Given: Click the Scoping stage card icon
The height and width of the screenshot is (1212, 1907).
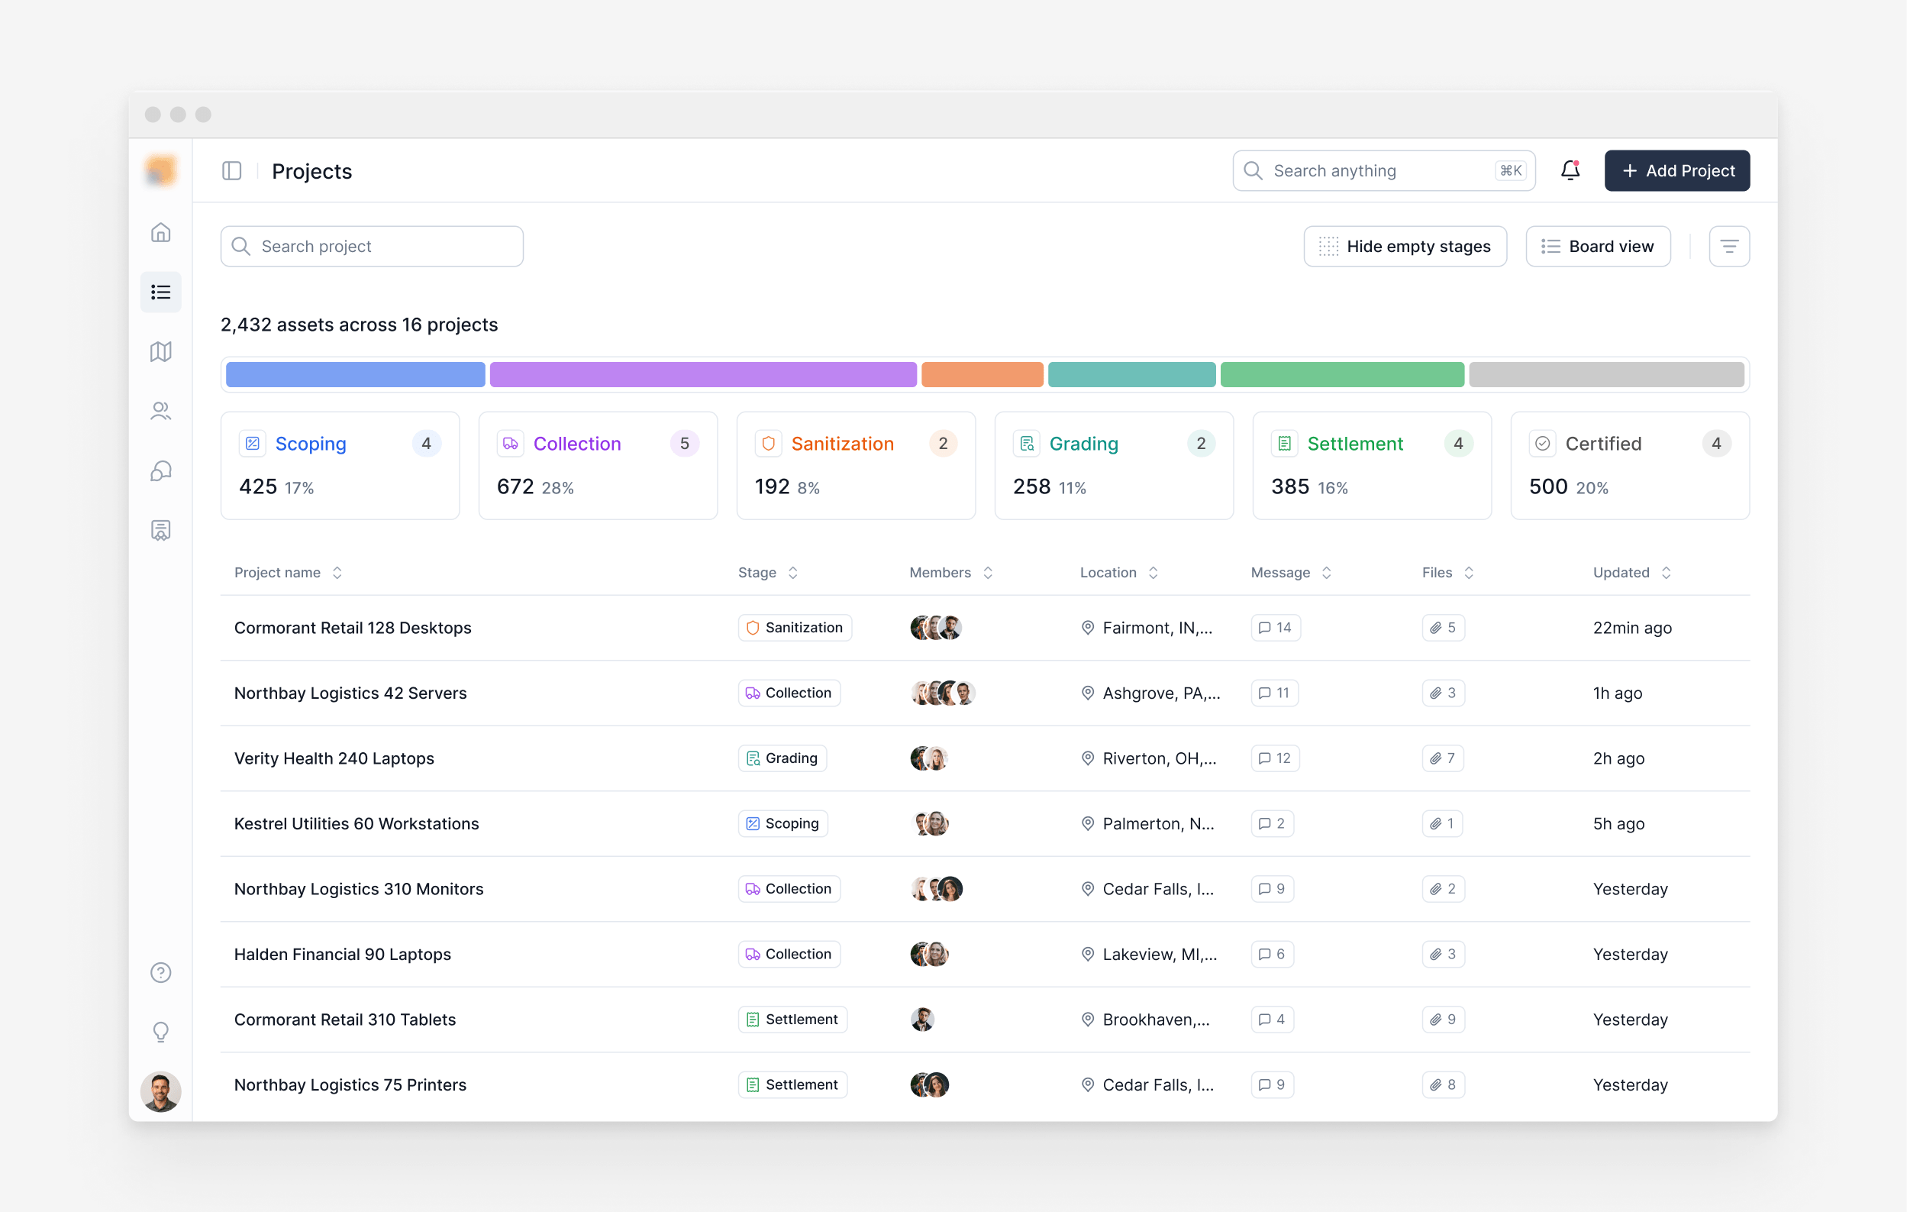Looking at the screenshot, I should tap(253, 444).
